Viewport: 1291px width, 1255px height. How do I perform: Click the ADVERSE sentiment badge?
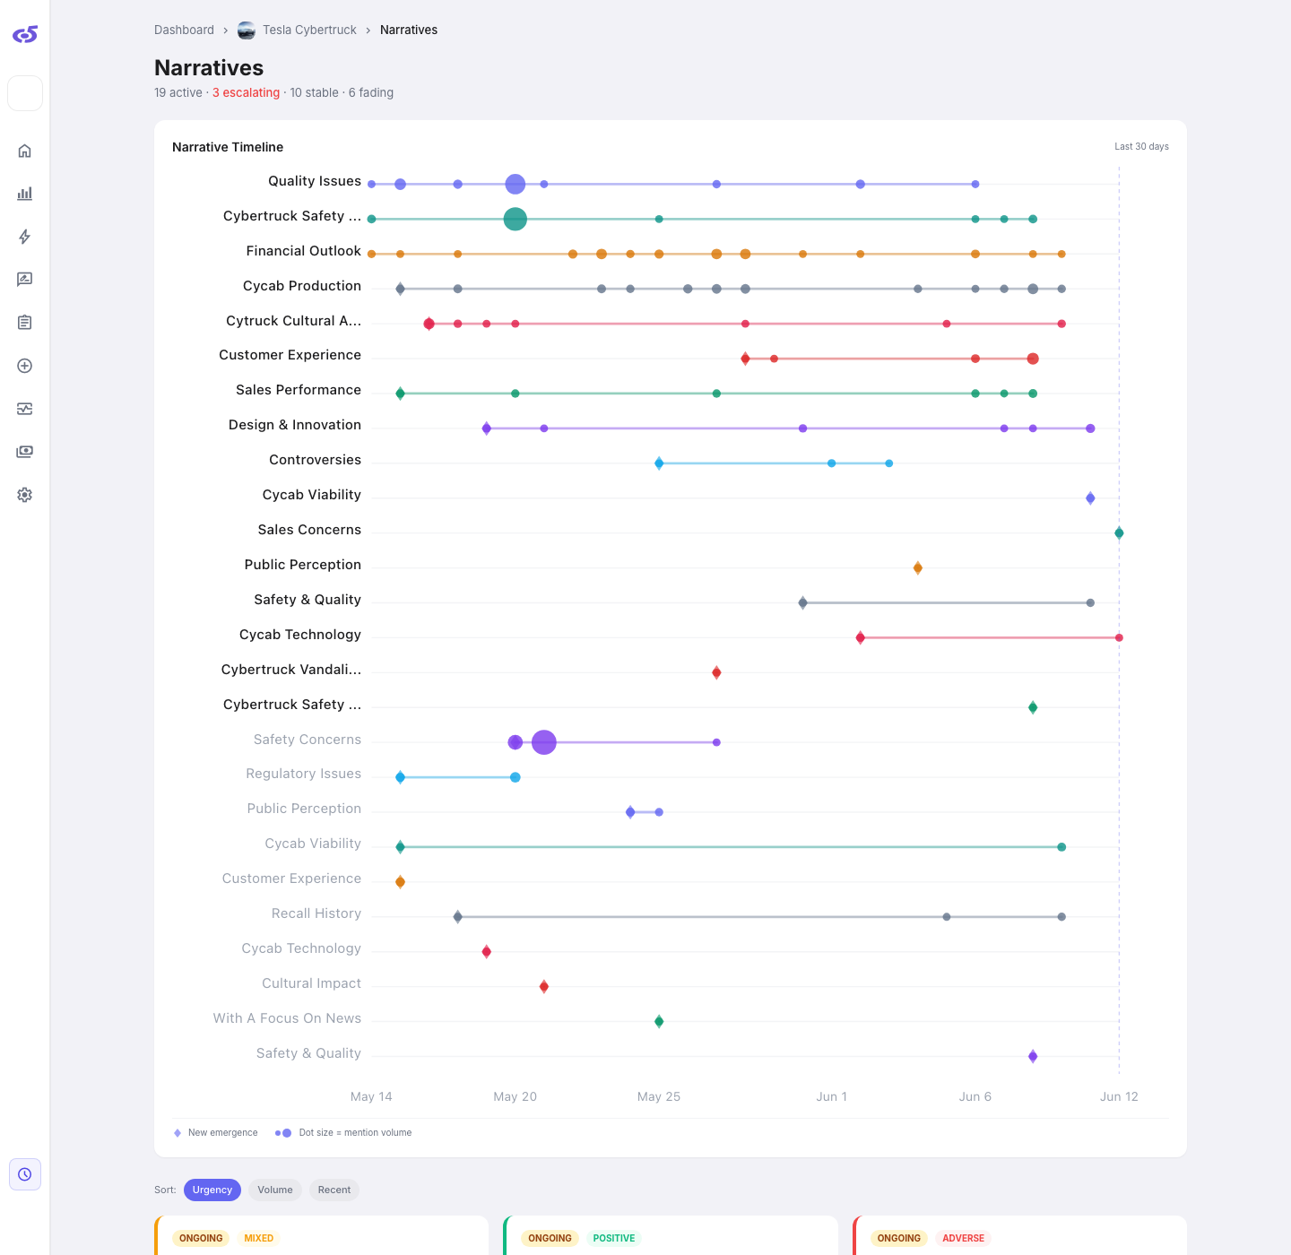tap(963, 1238)
